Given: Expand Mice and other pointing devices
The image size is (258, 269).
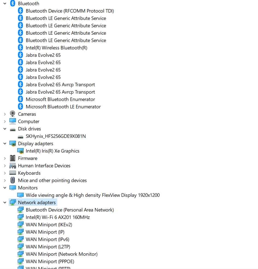Looking at the screenshot, I should pyautogui.click(x=5, y=181).
